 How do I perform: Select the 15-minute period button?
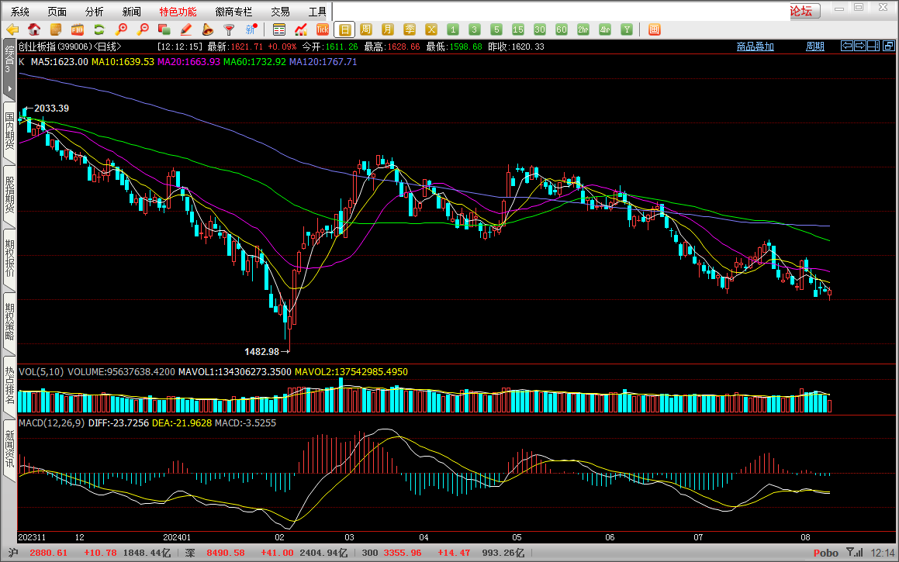tap(517, 29)
